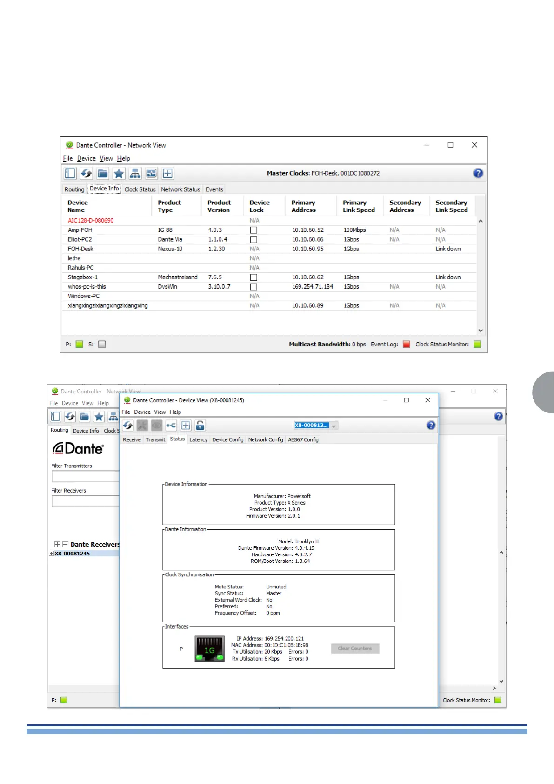
Task: Open the load preset folder icon in top Network View
Action: [x=103, y=174]
